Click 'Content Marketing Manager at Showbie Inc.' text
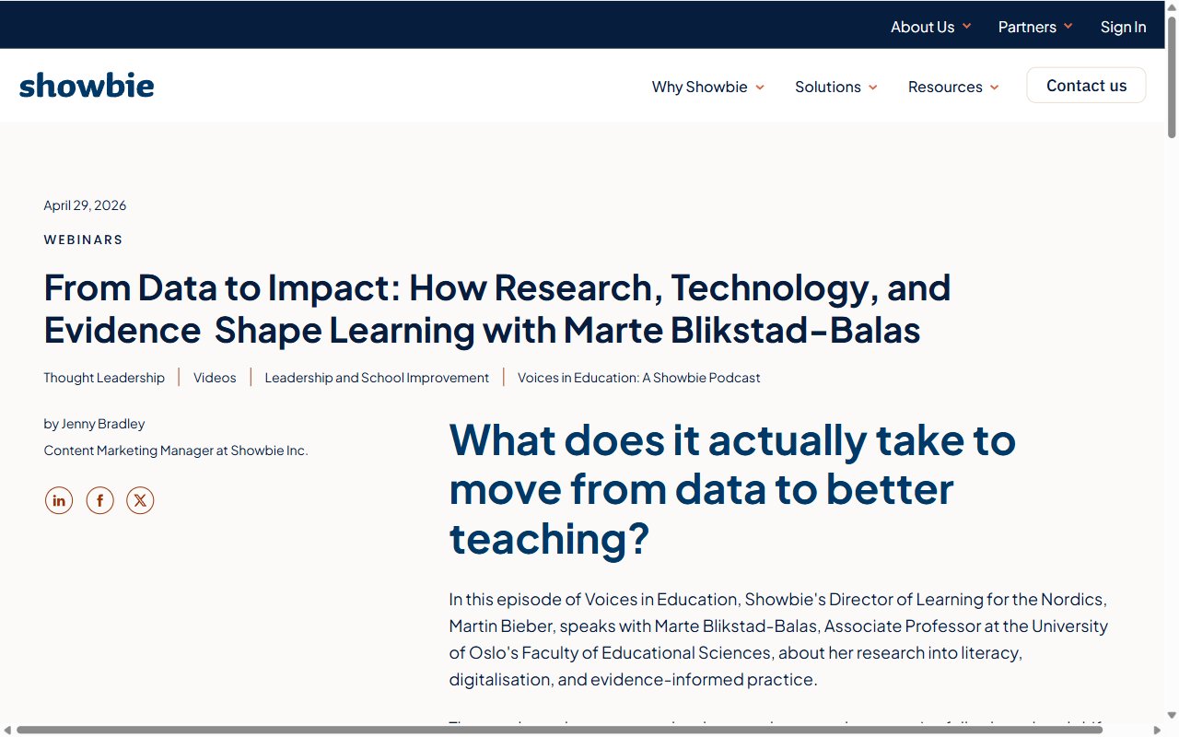The height and width of the screenshot is (737, 1179). [176, 450]
